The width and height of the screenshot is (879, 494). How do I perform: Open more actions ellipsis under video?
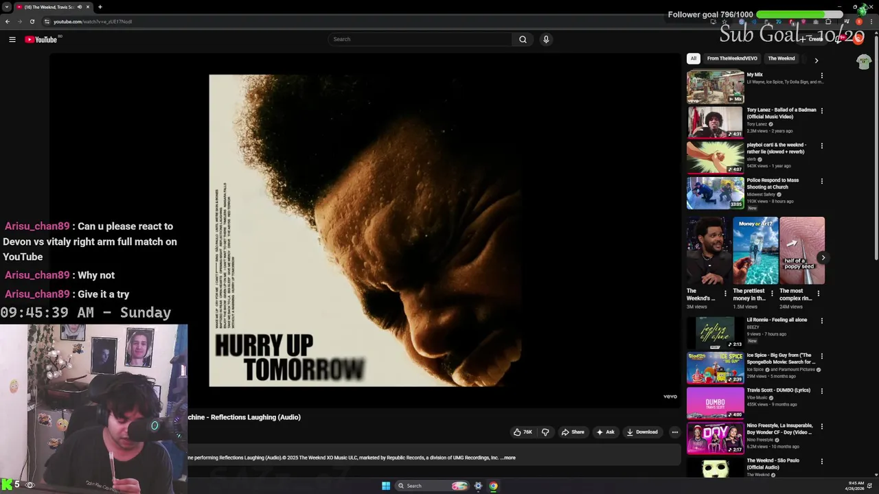[675, 432]
